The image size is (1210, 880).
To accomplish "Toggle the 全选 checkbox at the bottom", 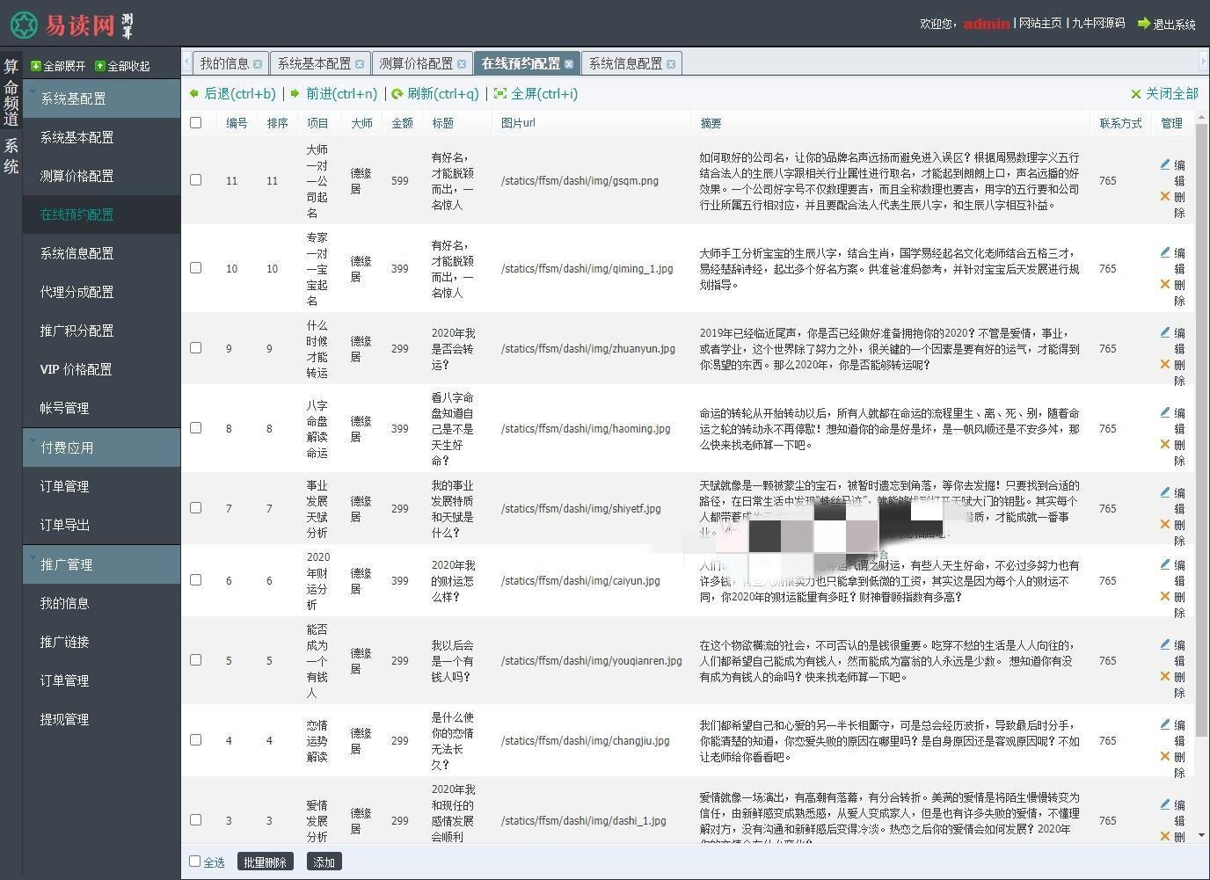I will tap(195, 862).
